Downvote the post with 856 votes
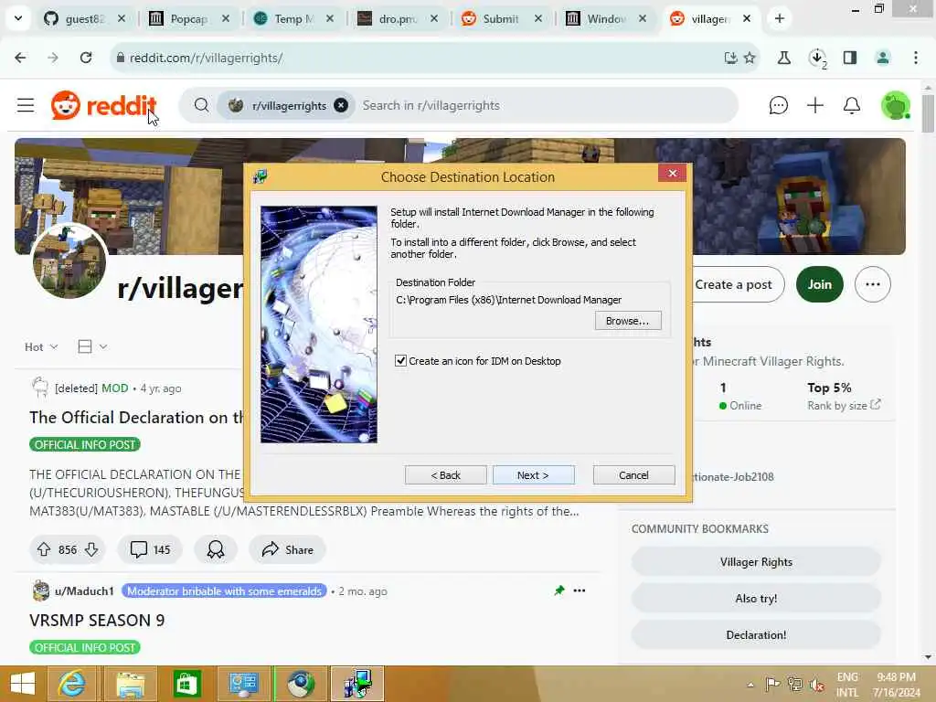Screen dimensions: 936x702 [91, 549]
